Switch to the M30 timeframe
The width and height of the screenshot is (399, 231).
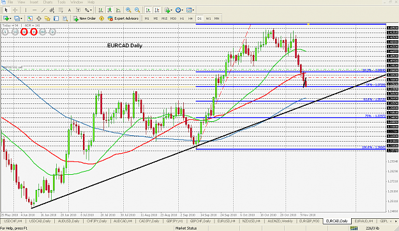click(x=173, y=19)
